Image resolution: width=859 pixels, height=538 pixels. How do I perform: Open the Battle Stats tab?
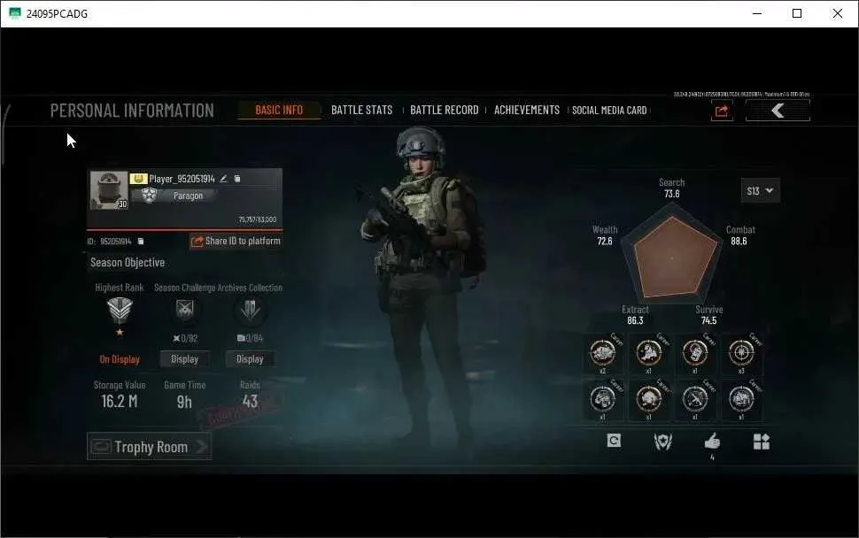361,110
